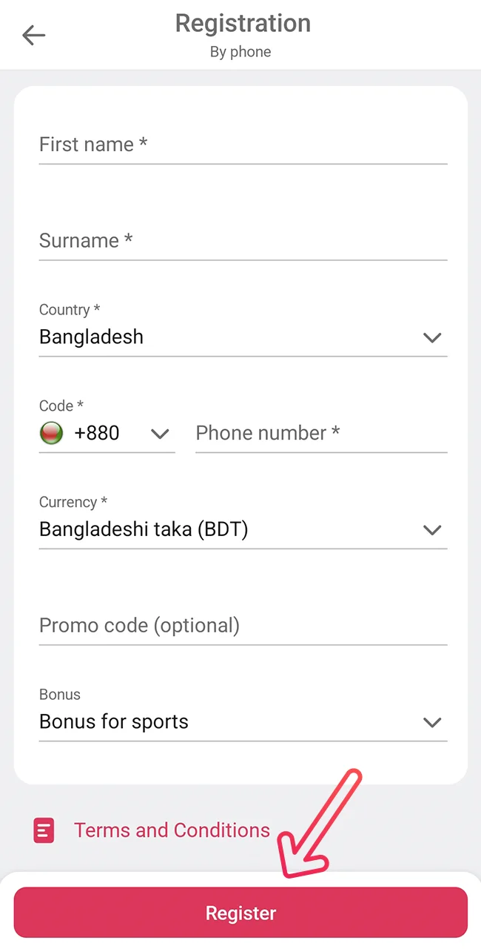Open the phone Code dropdown
Viewport: 481px width, 949px height.
point(107,433)
